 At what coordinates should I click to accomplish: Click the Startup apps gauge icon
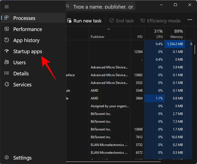coord(7,51)
